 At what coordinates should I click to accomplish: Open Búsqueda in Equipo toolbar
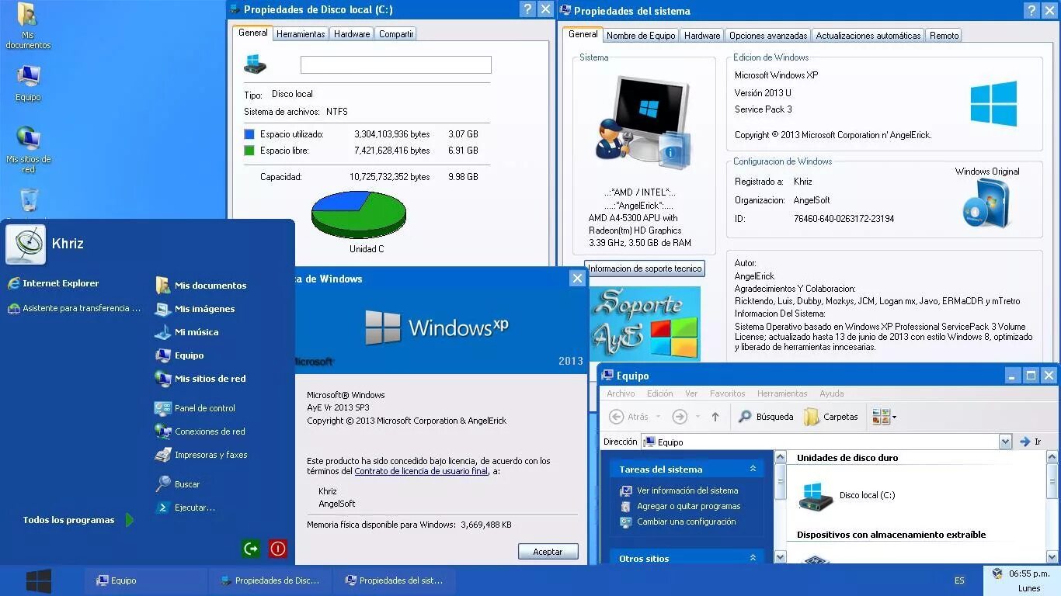click(x=766, y=417)
